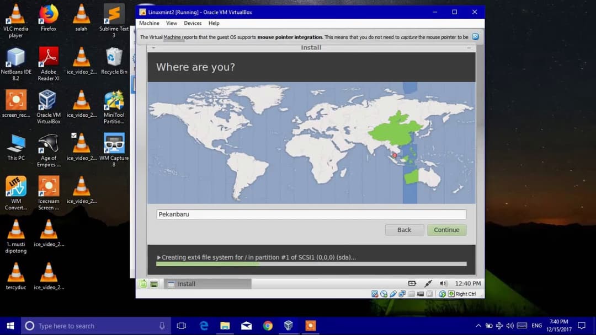Screen dimensions: 596x335
Task: Open the Machine menu
Action: coord(149,23)
